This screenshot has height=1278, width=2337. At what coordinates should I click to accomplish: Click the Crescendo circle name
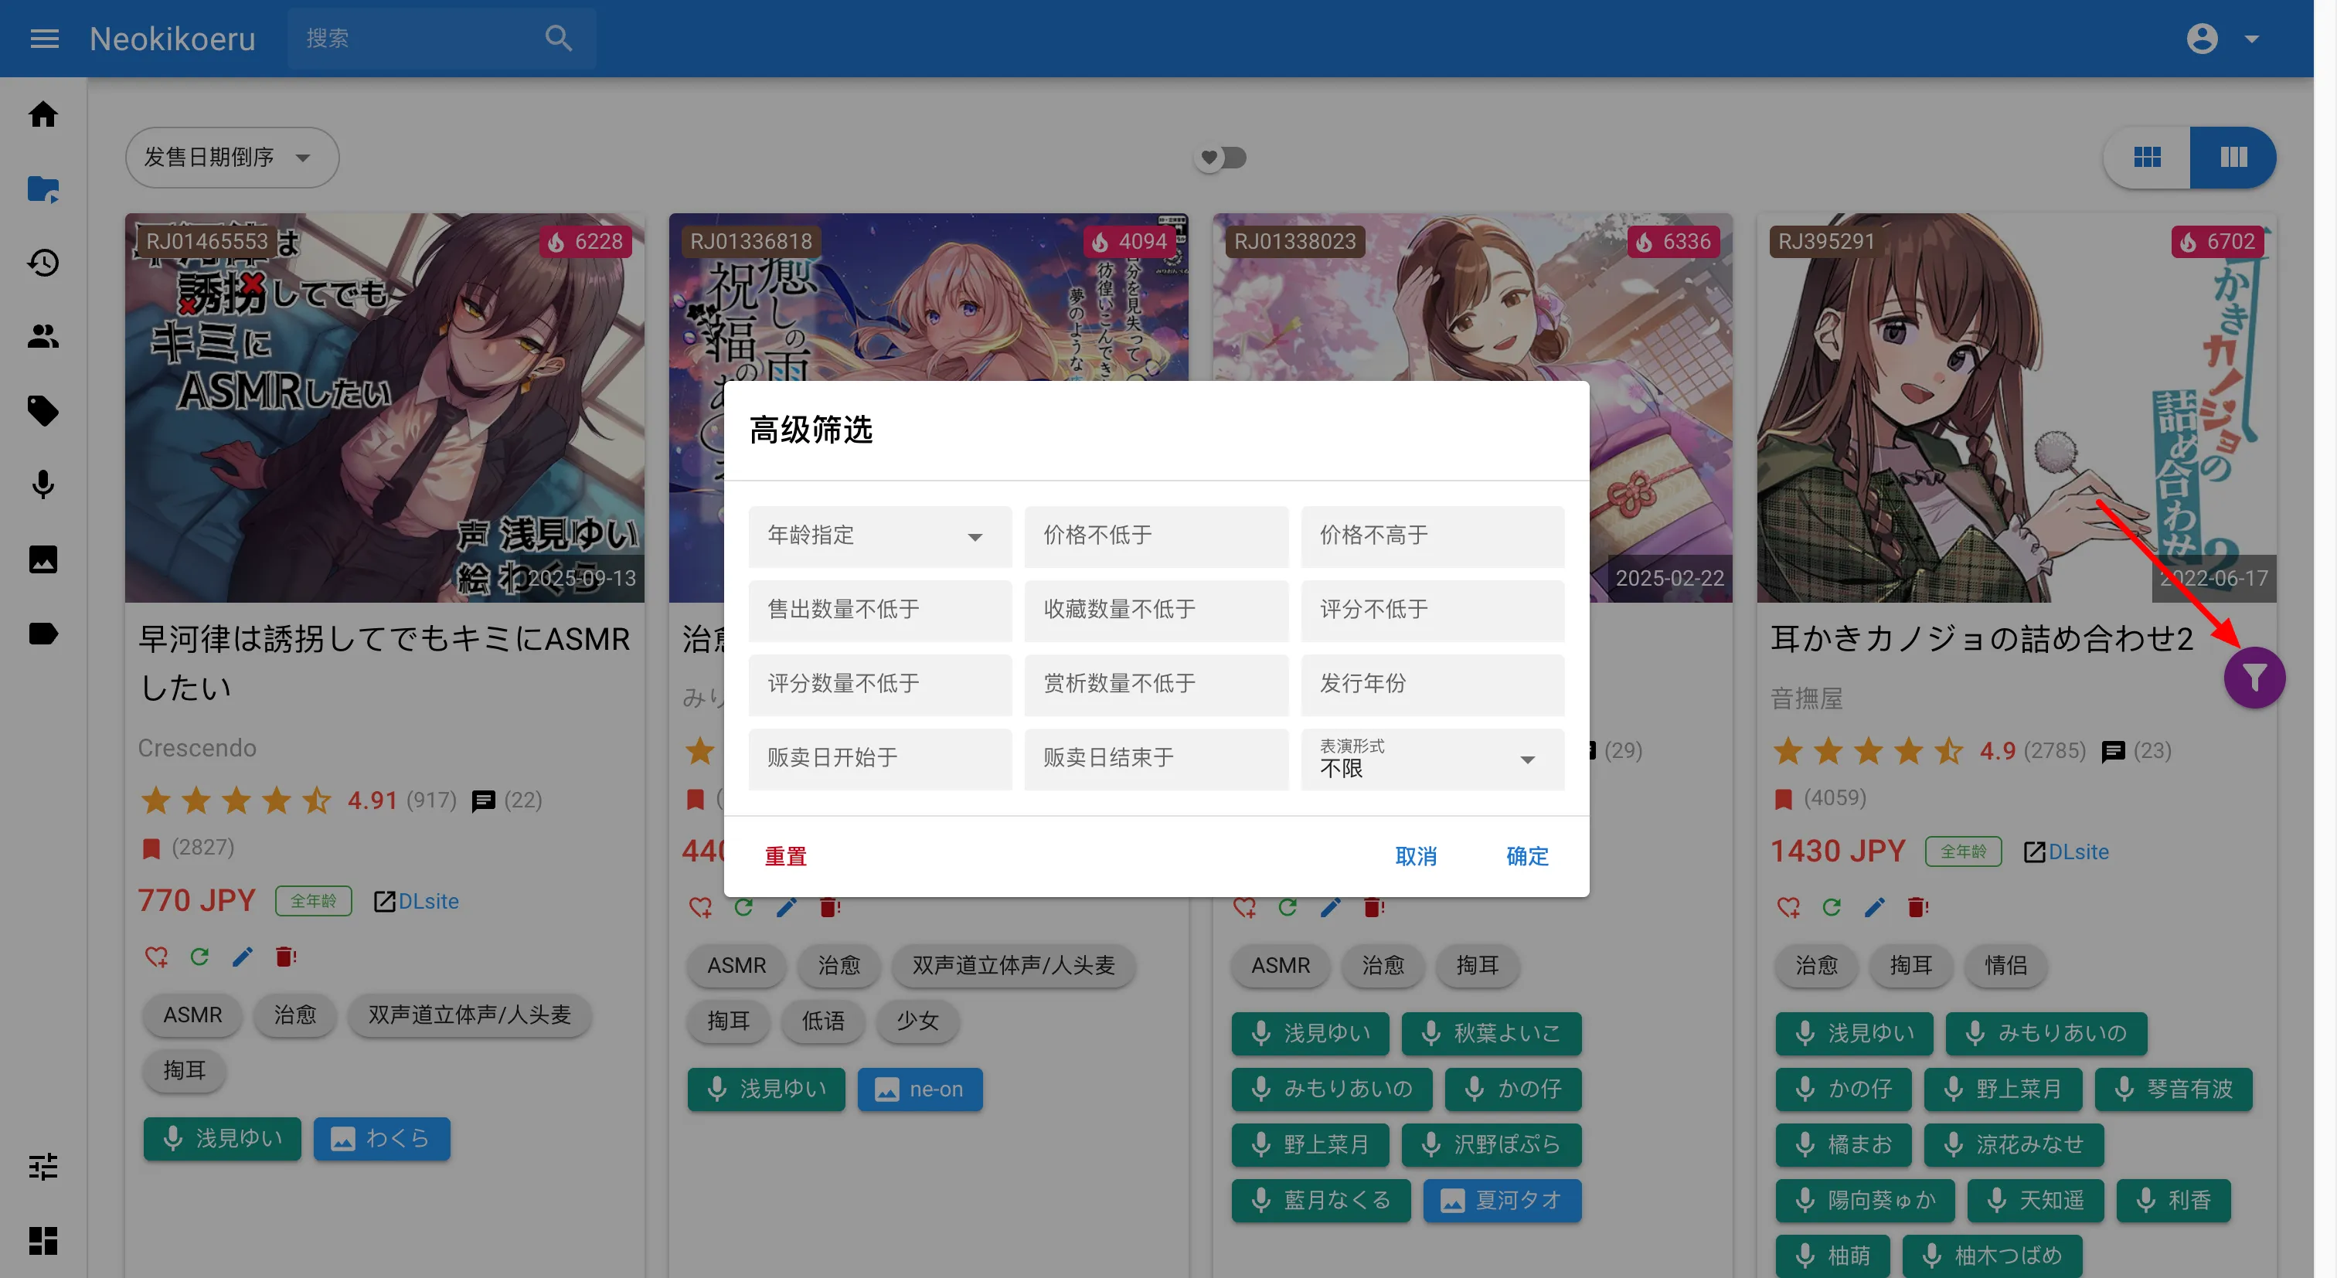coord(197,747)
